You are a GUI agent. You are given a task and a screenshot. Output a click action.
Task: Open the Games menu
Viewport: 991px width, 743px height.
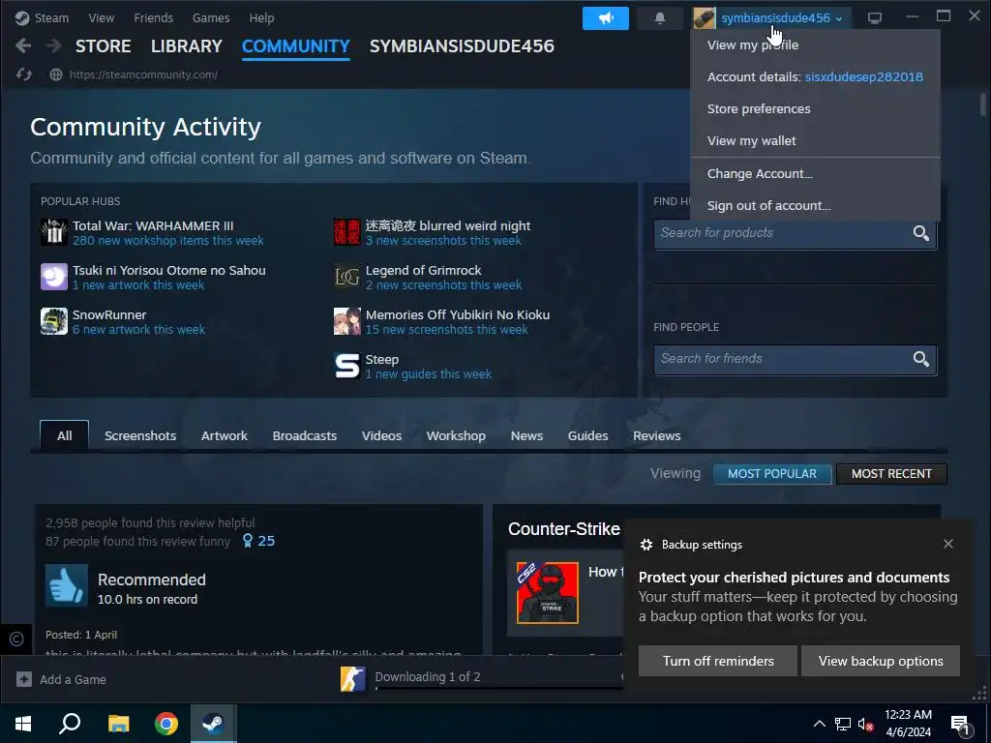(211, 17)
